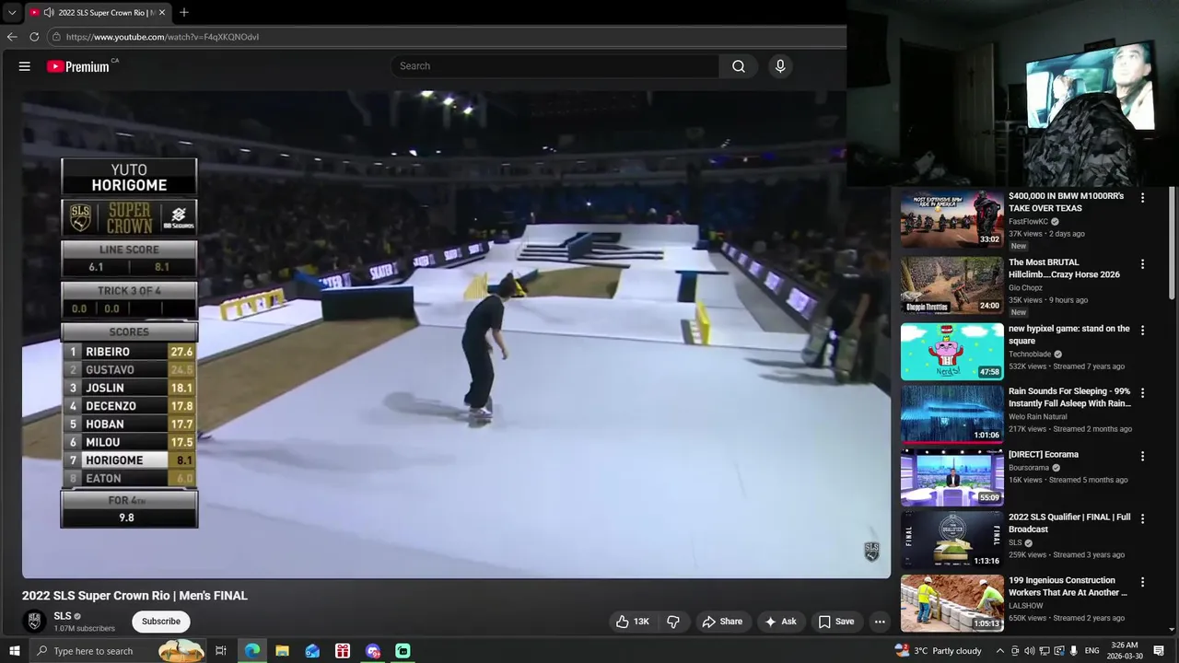Mute the tab via speaker icon
Screen dimensions: 1179x663
(x=49, y=13)
